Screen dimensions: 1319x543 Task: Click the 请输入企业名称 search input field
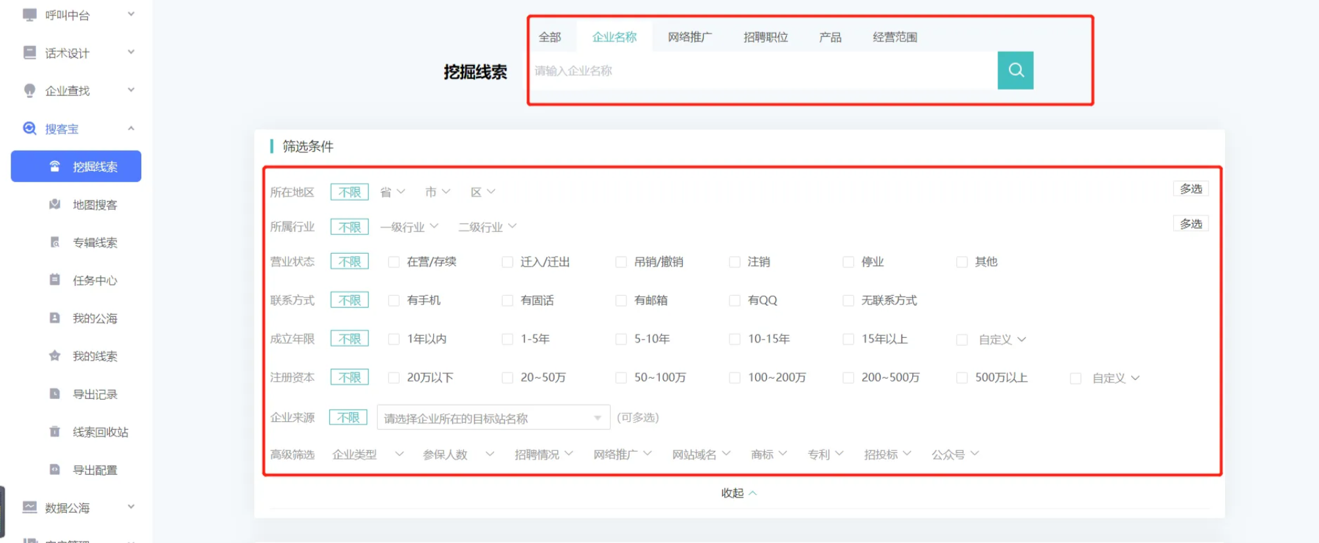(x=762, y=71)
